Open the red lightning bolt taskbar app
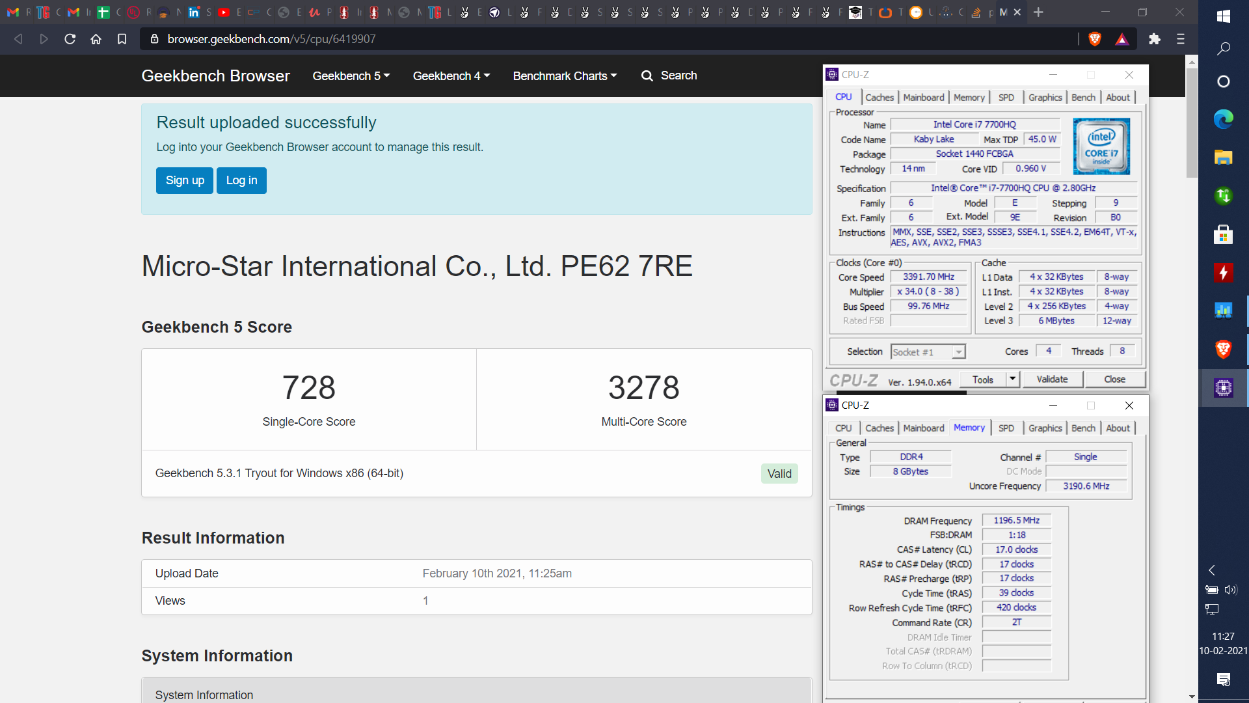The image size is (1249, 703). [x=1223, y=272]
